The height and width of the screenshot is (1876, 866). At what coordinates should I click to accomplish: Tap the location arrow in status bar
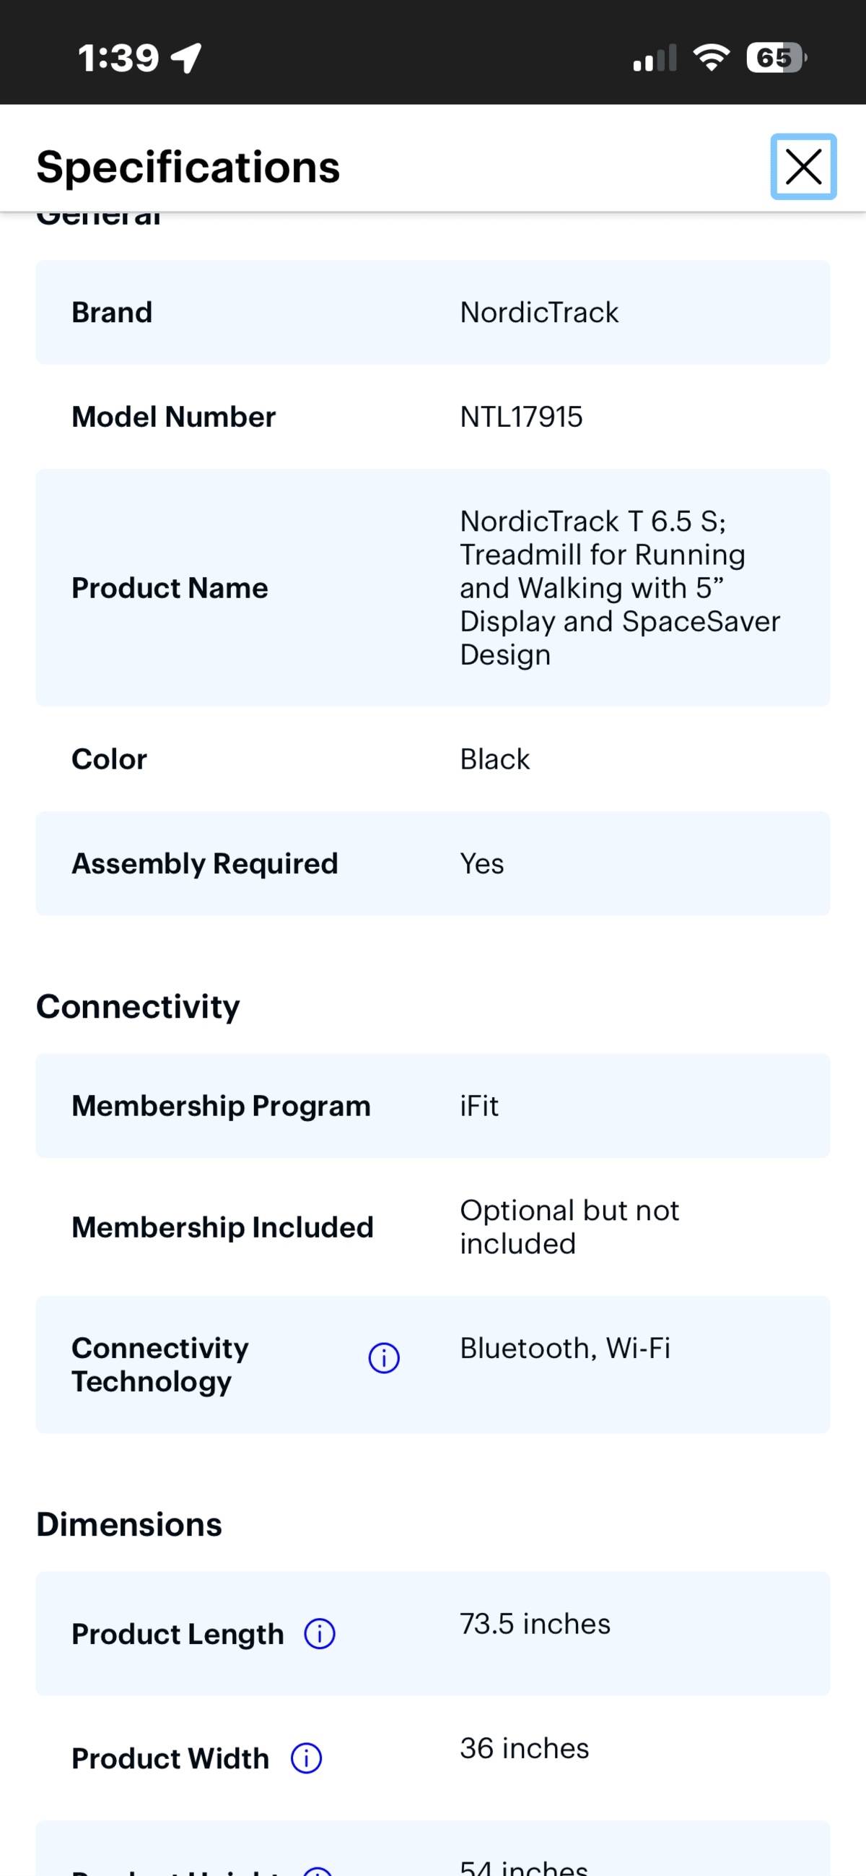click(186, 59)
